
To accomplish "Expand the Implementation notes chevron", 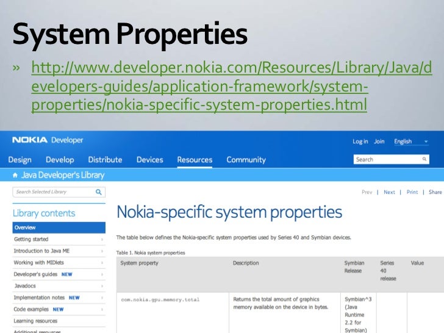I will coord(102,298).
